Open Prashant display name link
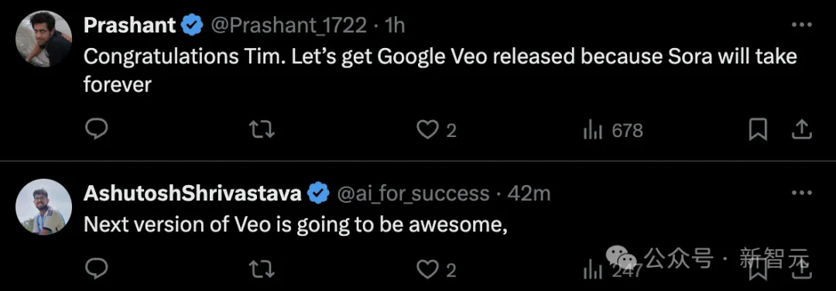Screen dimensions: 836x291 [x=129, y=25]
